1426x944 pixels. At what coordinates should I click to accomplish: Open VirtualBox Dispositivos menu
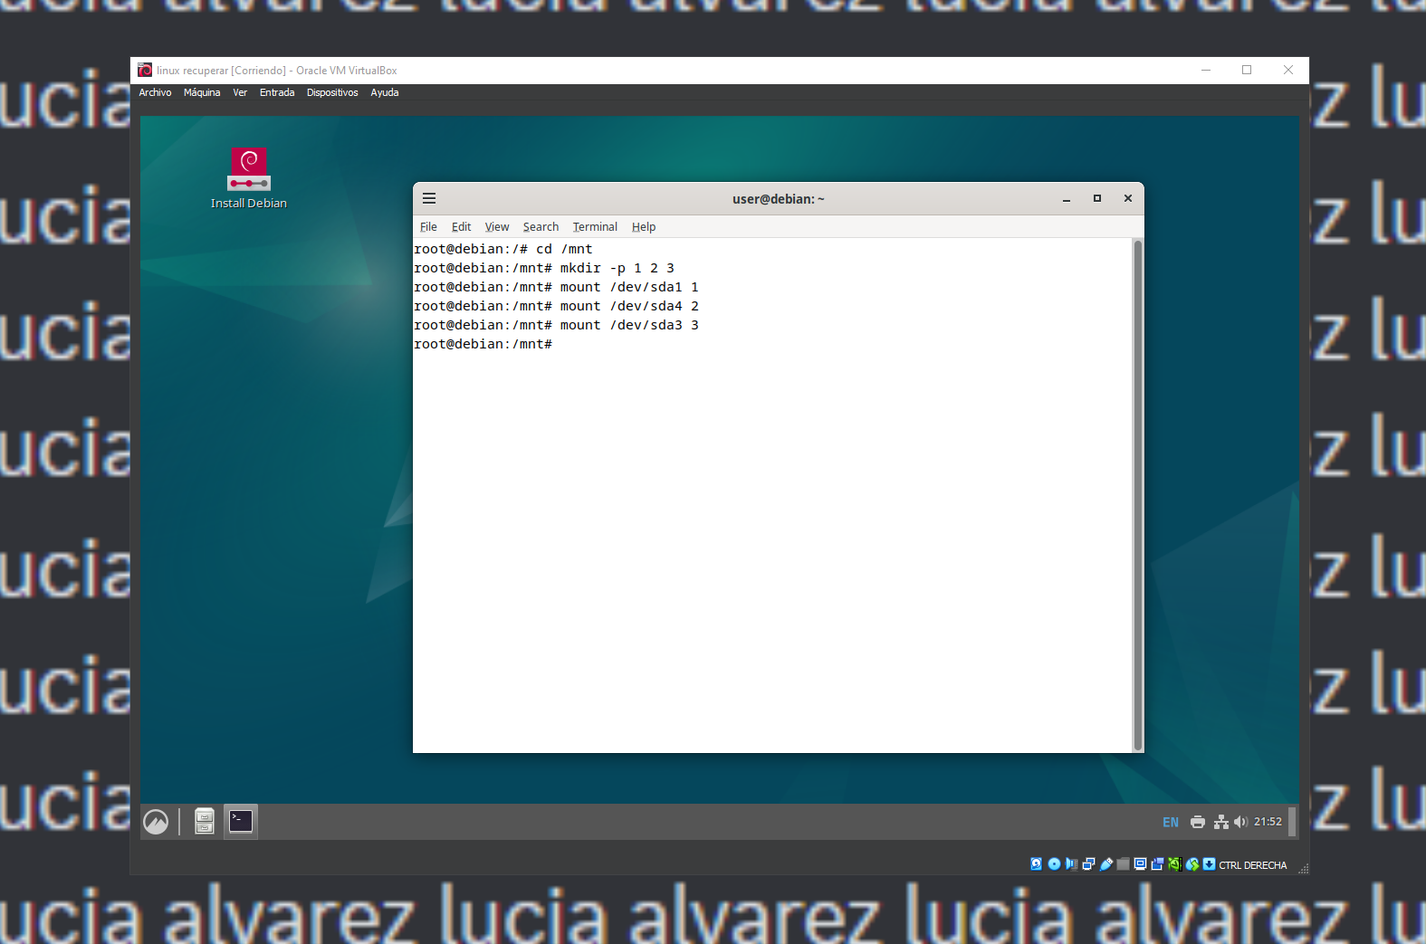point(332,92)
